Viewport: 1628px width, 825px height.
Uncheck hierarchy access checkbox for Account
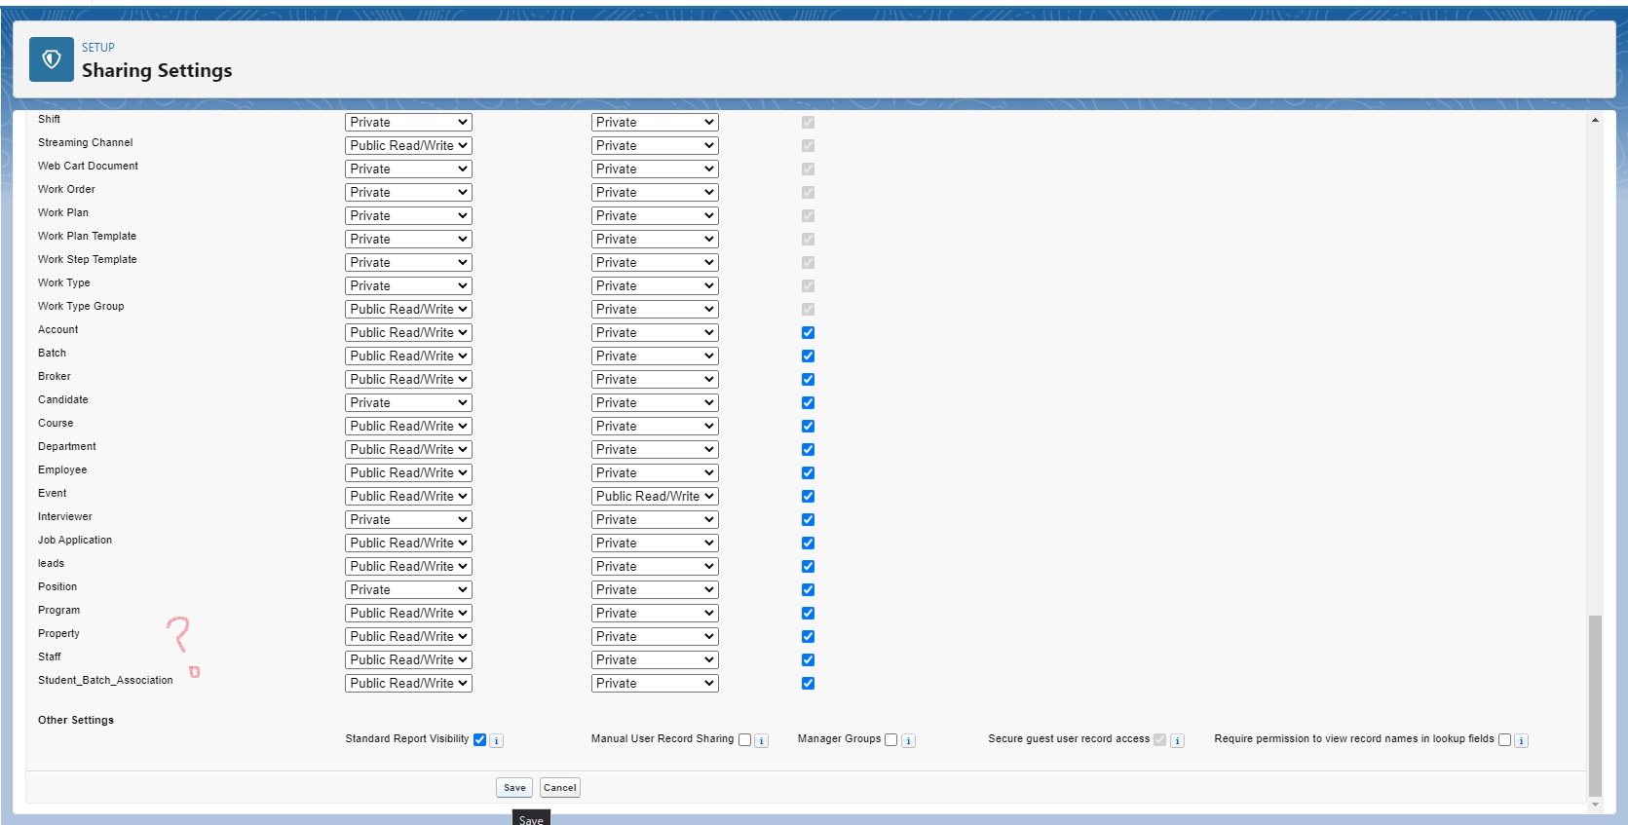808,332
